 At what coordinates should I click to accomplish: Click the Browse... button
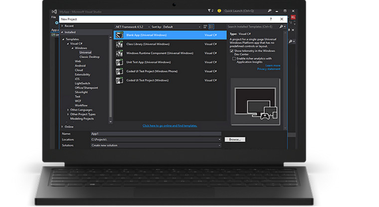tap(235, 139)
